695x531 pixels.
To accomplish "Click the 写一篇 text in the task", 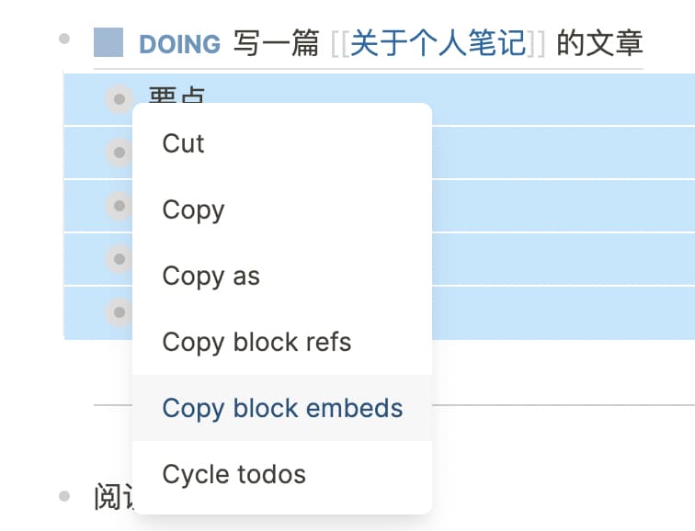I will pyautogui.click(x=276, y=43).
